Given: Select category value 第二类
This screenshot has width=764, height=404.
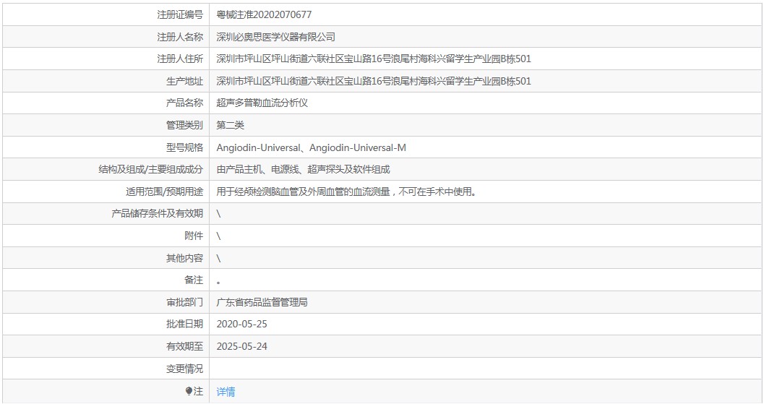Looking at the screenshot, I should click(x=230, y=125).
